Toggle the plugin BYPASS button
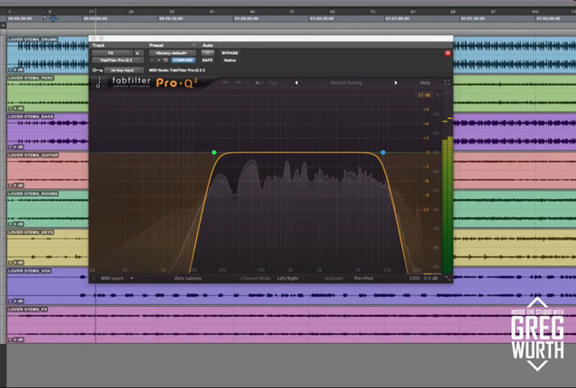The width and height of the screenshot is (576, 388). [230, 53]
